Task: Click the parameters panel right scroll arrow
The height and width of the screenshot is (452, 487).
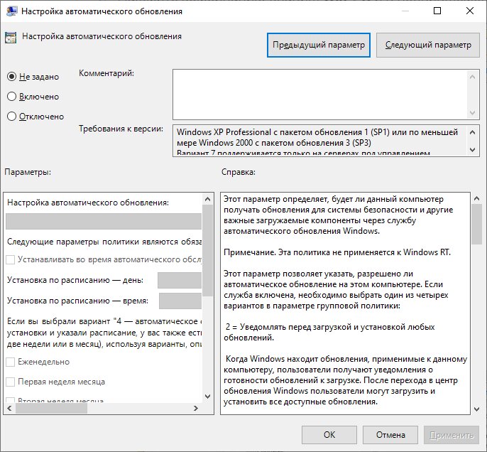Action: pyautogui.click(x=196, y=408)
